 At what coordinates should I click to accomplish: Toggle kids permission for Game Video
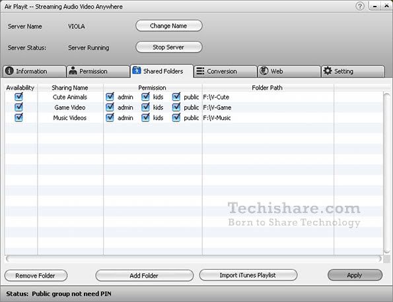pyautogui.click(x=145, y=107)
